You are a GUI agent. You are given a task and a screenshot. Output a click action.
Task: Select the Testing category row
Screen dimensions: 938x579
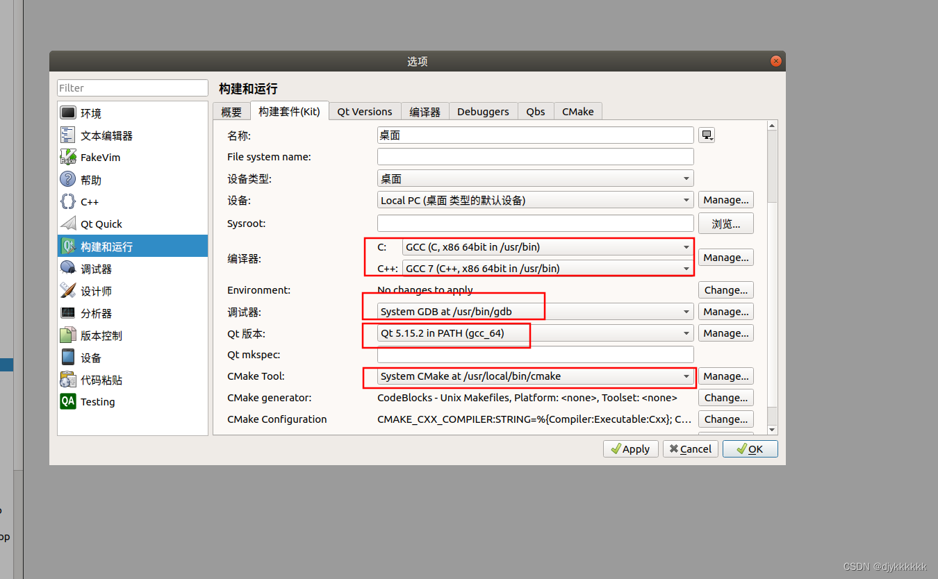point(133,402)
